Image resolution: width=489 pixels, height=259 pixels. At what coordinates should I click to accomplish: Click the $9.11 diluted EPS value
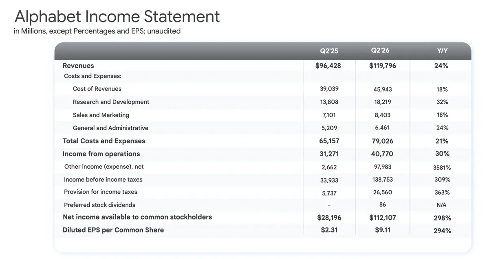click(x=382, y=230)
